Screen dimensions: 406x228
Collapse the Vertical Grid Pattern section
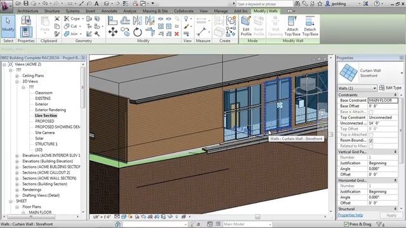pos(395,152)
